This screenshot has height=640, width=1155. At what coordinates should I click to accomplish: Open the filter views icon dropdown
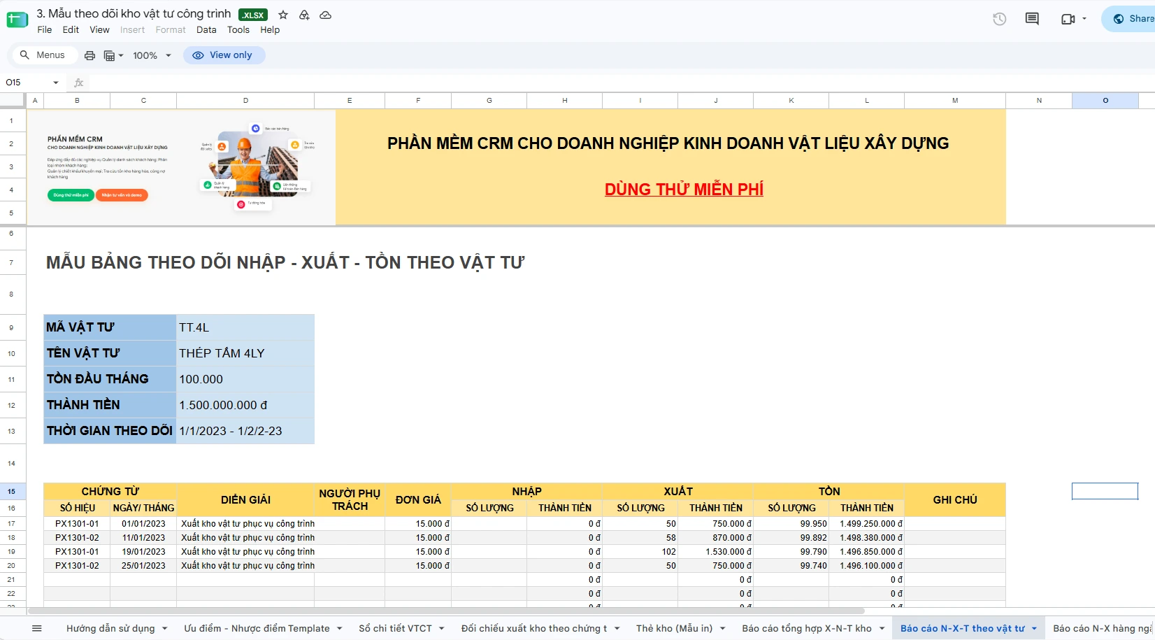(113, 55)
